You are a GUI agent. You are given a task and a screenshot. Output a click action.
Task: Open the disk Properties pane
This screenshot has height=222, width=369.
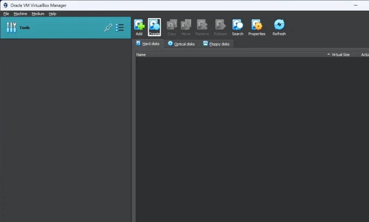pos(257,27)
